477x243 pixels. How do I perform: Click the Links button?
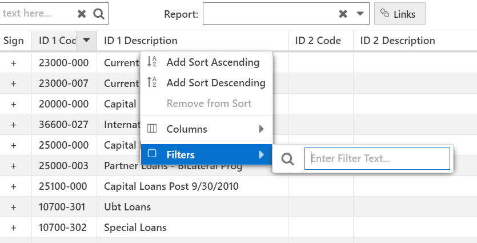[400, 14]
